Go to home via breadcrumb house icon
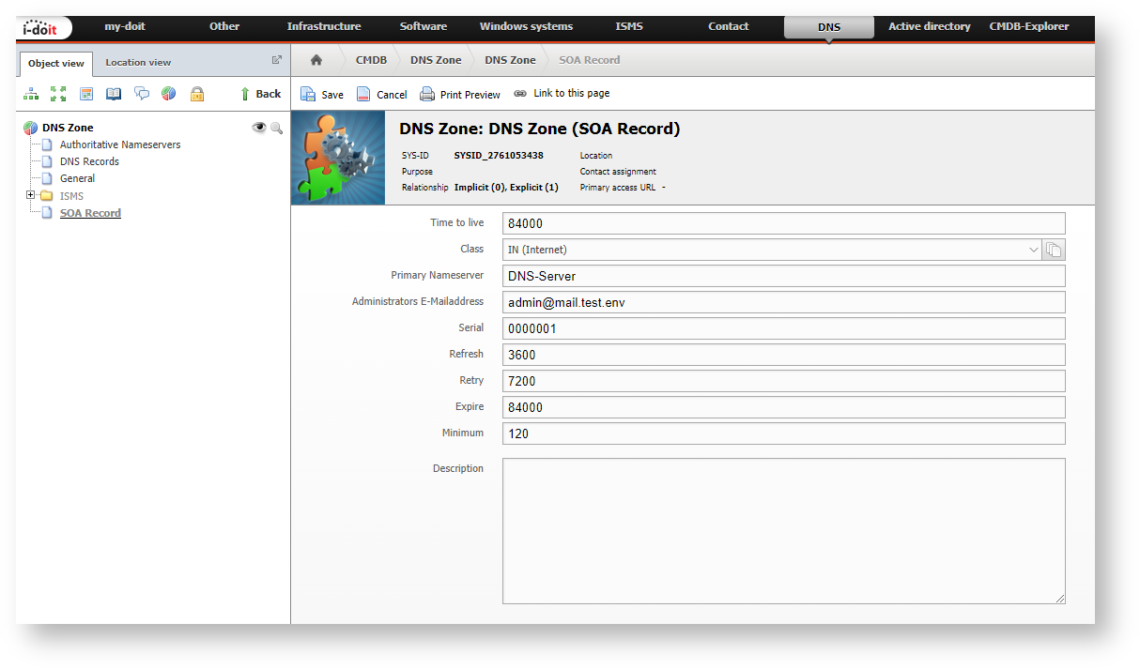The height and width of the screenshot is (669, 1140). (316, 60)
